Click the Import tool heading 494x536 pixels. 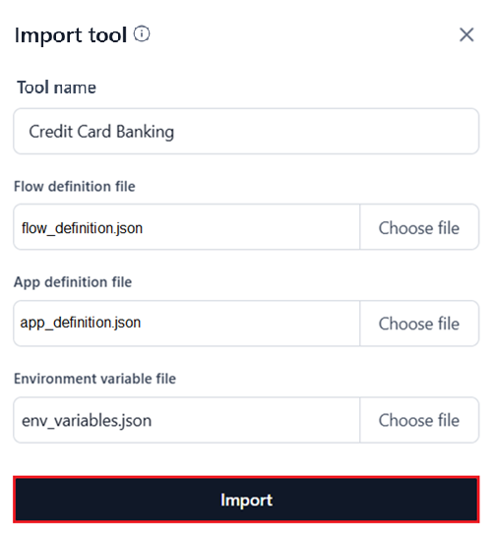tap(71, 35)
